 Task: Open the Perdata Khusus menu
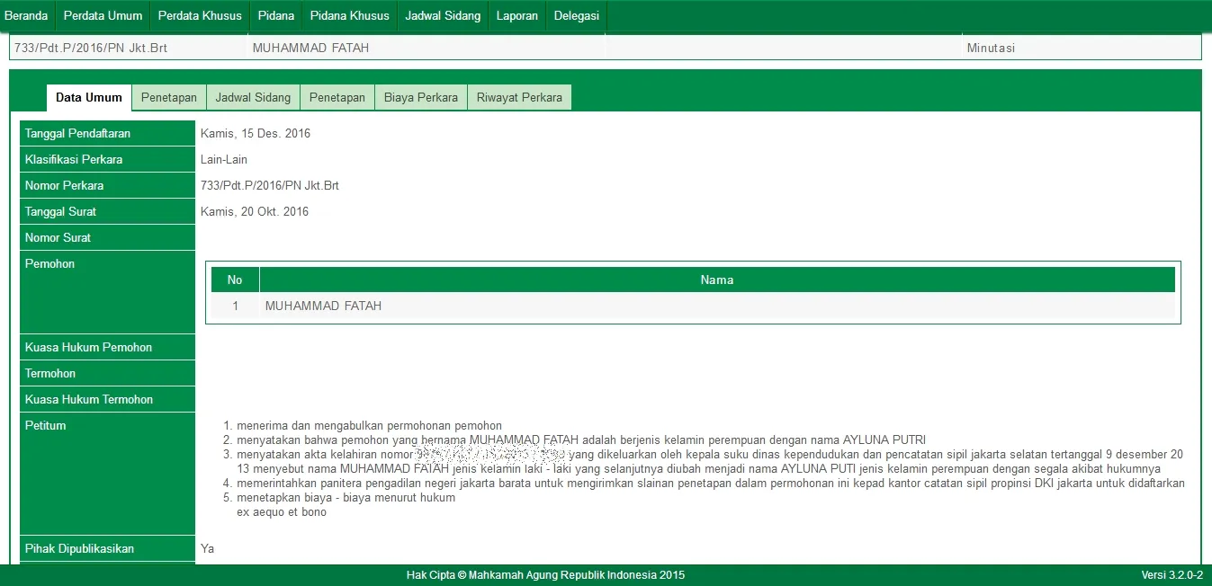point(200,15)
